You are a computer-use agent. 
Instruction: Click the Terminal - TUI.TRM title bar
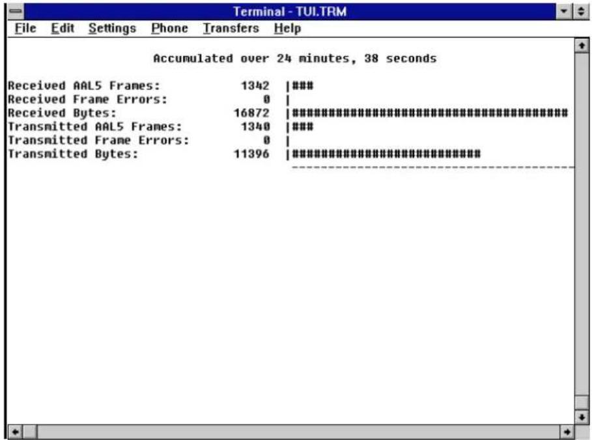(x=290, y=11)
